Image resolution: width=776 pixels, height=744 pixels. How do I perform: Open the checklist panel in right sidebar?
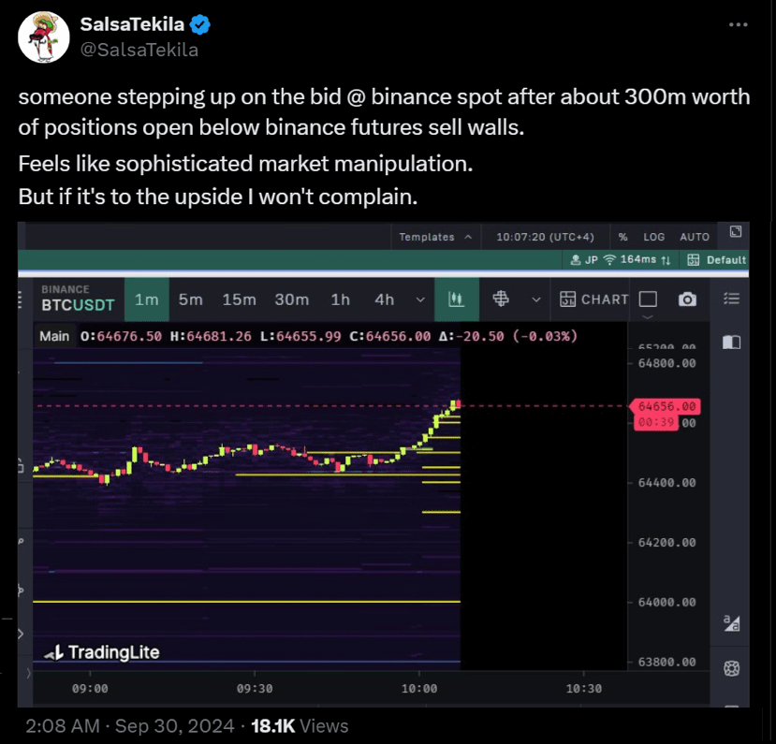(x=732, y=299)
